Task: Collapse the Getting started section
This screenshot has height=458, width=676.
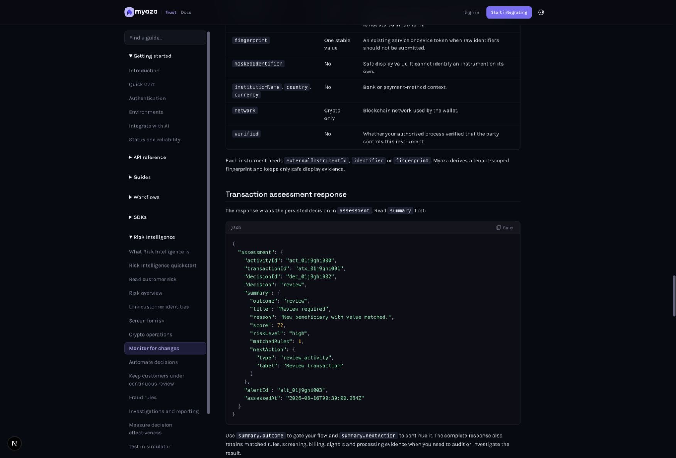Action: coord(150,56)
